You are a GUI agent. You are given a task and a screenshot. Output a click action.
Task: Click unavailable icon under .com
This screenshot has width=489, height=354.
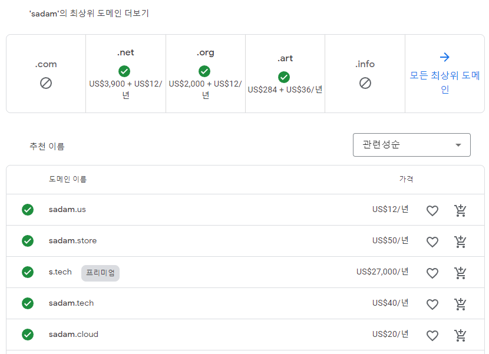tap(46, 83)
